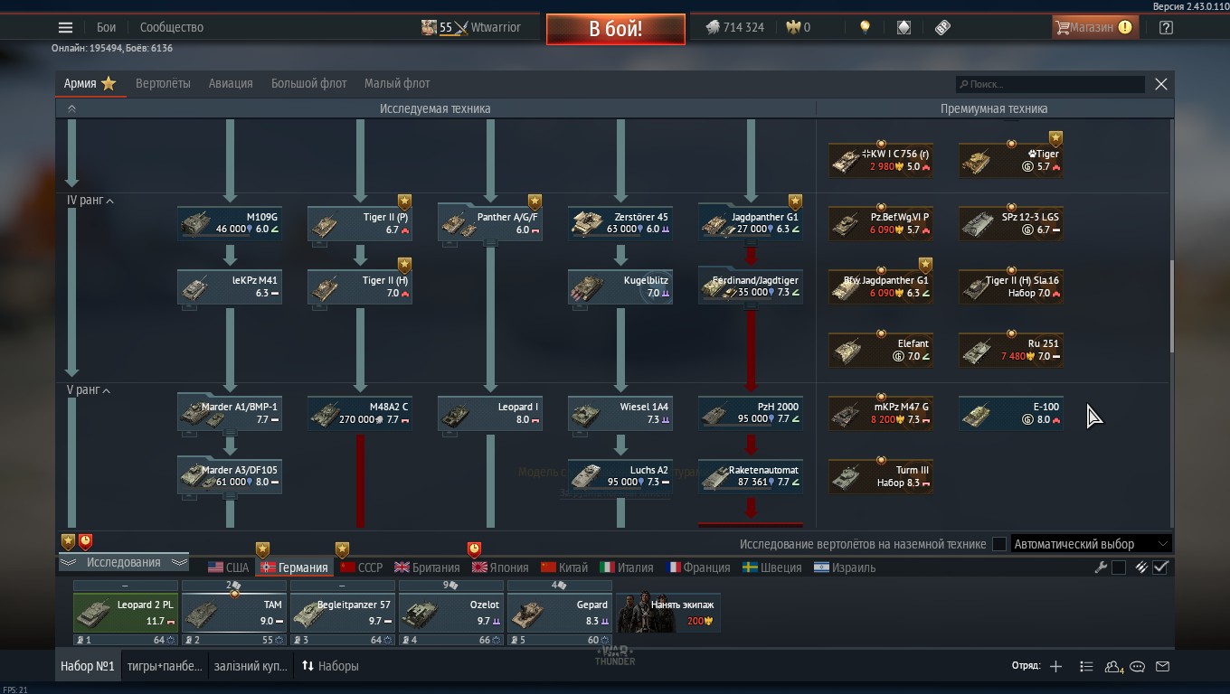Viewport: 1230px width, 694px height.
Task: Focus the Поиск search field
Action: pyautogui.click(x=1049, y=84)
